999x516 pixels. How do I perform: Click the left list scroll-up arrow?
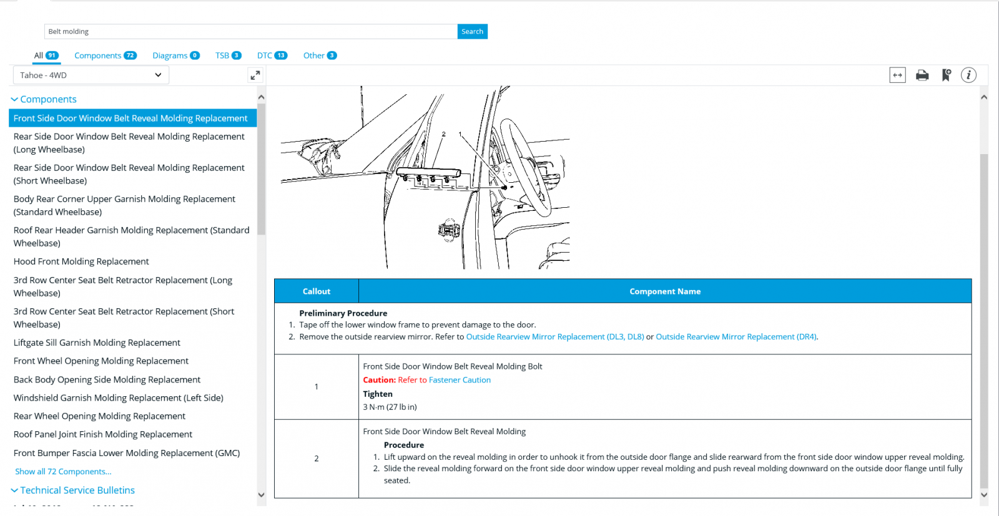261,97
